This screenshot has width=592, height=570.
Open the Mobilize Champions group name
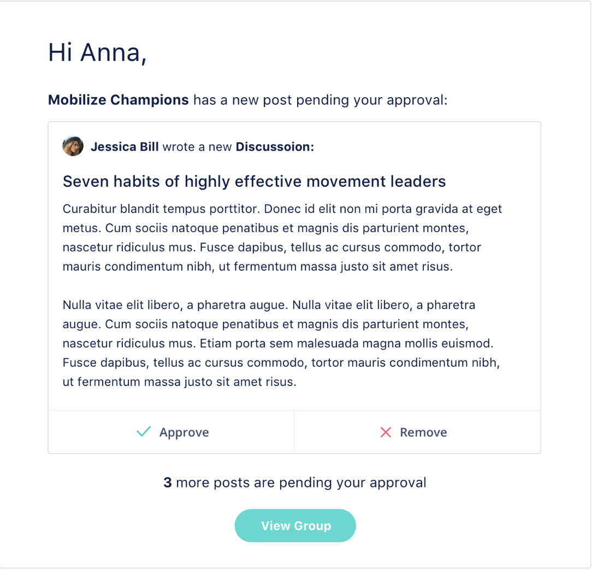pos(118,100)
